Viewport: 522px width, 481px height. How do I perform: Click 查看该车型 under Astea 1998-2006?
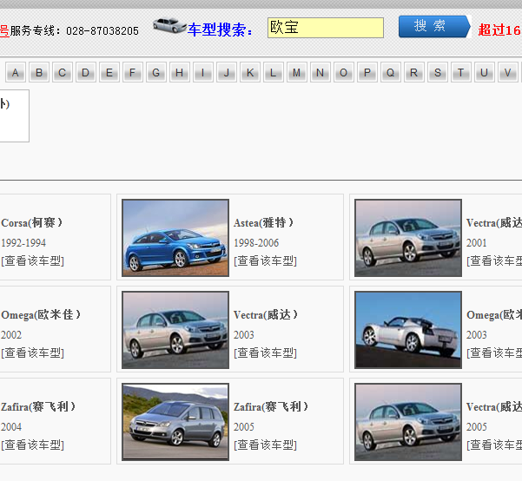pyautogui.click(x=265, y=260)
